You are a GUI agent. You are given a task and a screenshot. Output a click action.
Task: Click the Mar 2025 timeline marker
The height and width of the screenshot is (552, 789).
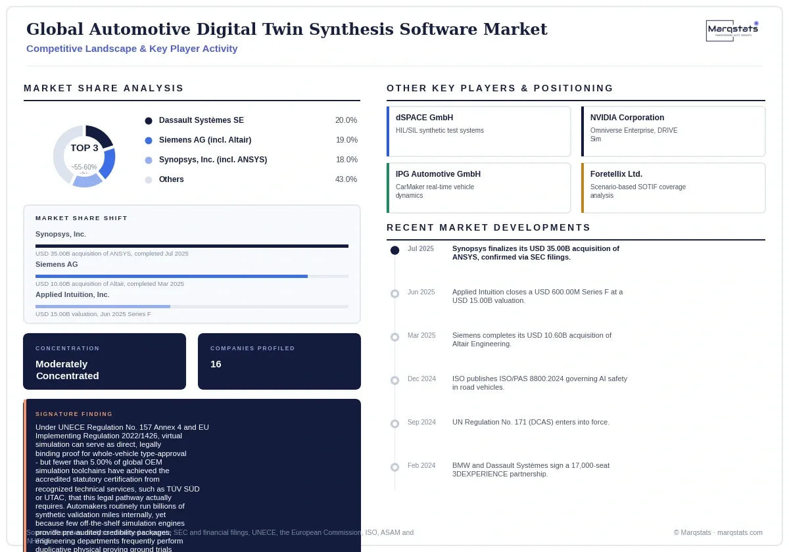click(x=394, y=337)
